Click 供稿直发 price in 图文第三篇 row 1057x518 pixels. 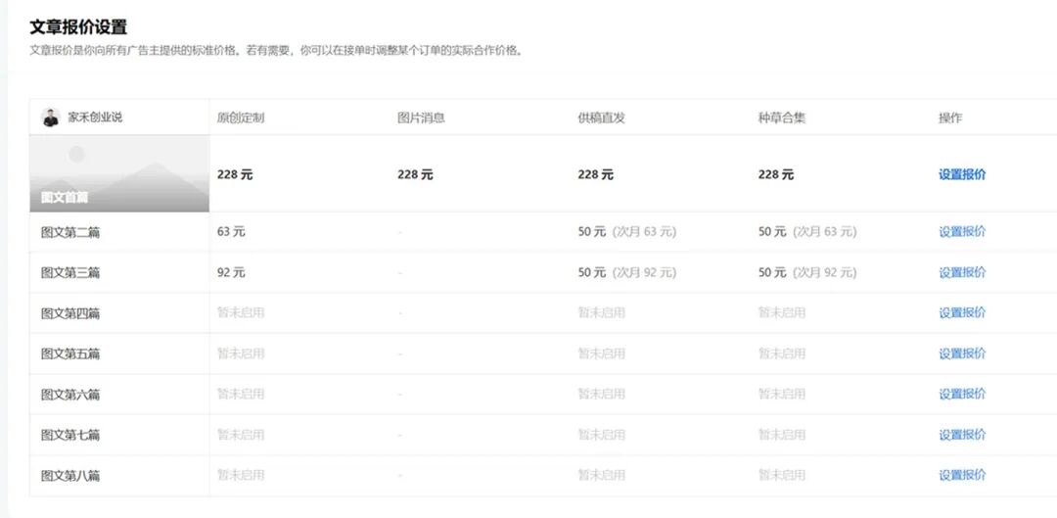coord(627,272)
